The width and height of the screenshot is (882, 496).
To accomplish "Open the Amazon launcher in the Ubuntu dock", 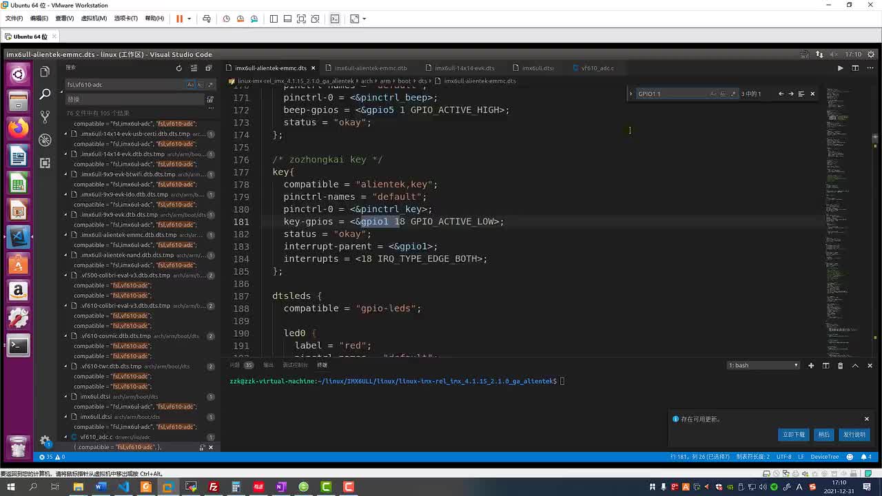I will [x=19, y=291].
